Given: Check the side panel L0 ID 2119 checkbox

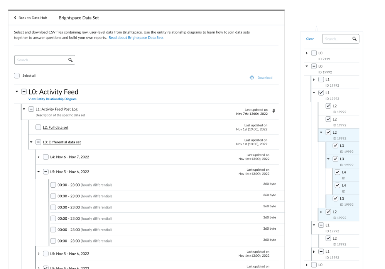Looking at the screenshot, I should pos(314,53).
